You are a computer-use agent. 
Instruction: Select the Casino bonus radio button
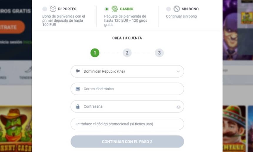[x=106, y=9]
